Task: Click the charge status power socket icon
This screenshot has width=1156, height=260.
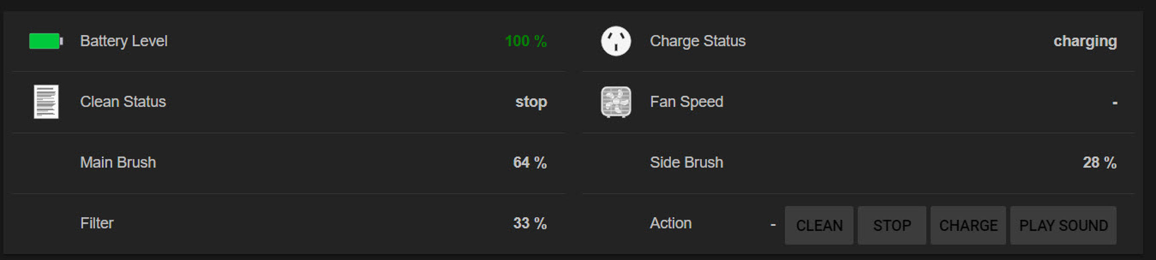Action: [616, 41]
